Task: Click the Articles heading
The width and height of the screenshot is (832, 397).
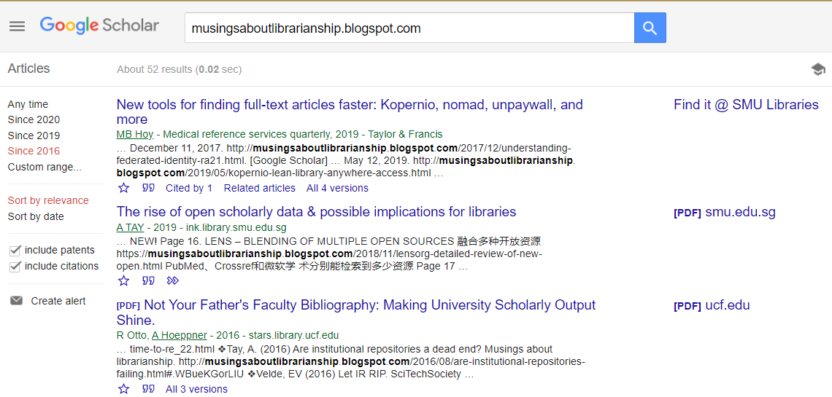Action: (28, 68)
